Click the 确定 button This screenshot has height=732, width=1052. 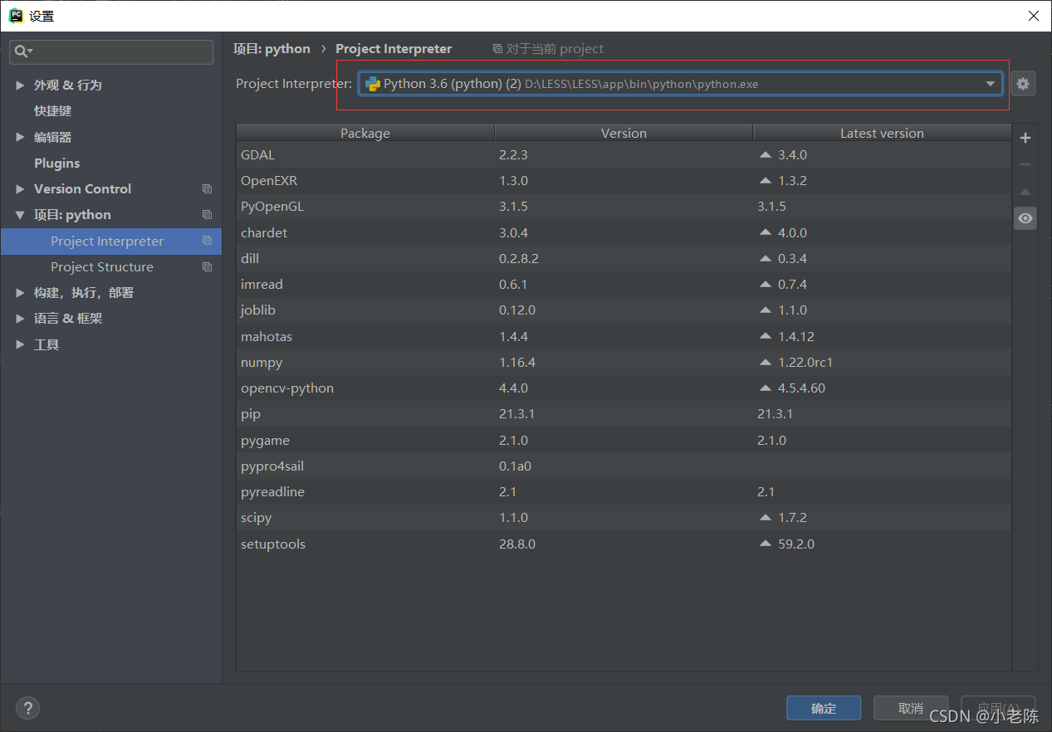click(824, 708)
